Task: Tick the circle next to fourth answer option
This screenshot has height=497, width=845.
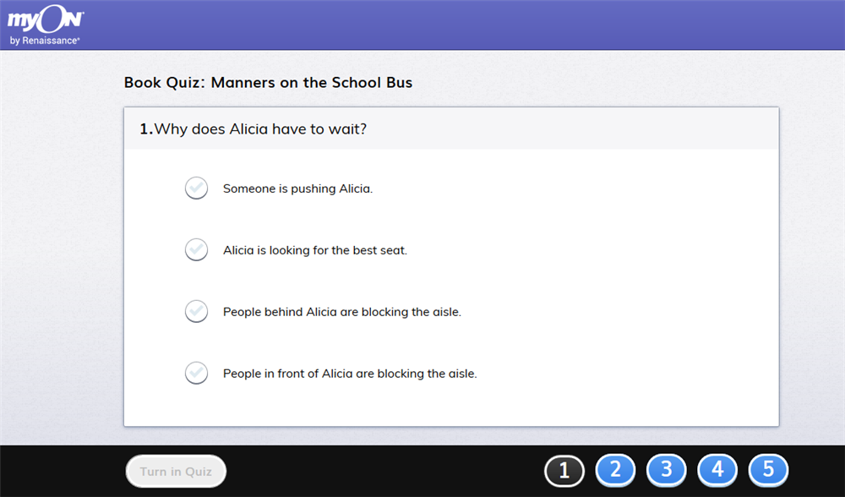Action: click(196, 373)
